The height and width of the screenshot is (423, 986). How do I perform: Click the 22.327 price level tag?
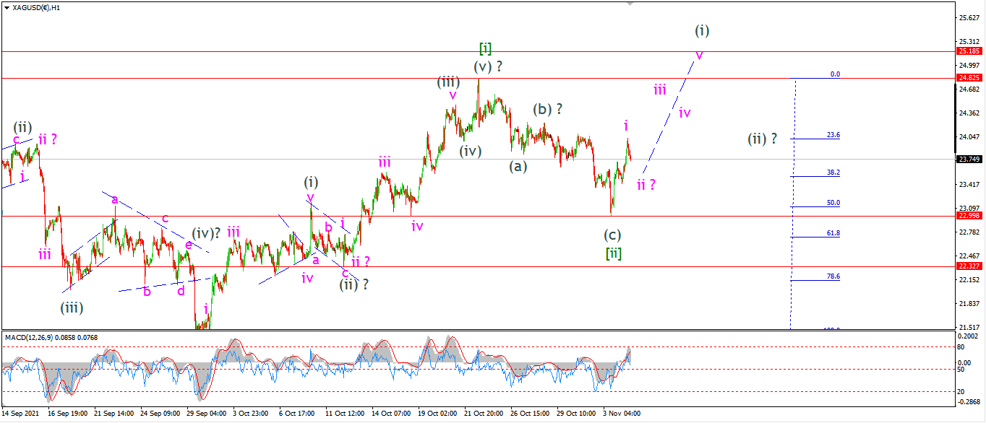969,266
